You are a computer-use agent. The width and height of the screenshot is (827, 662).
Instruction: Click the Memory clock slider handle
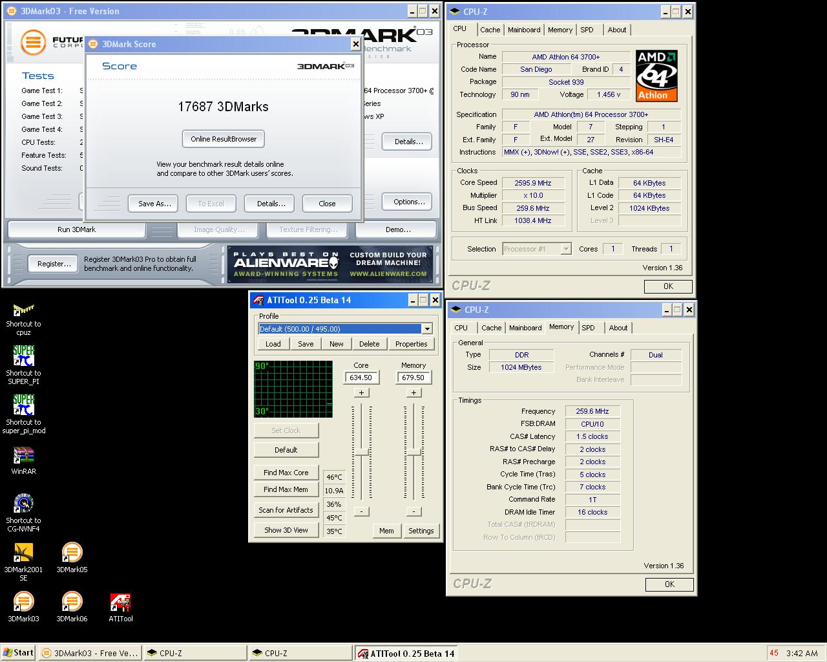click(x=413, y=453)
